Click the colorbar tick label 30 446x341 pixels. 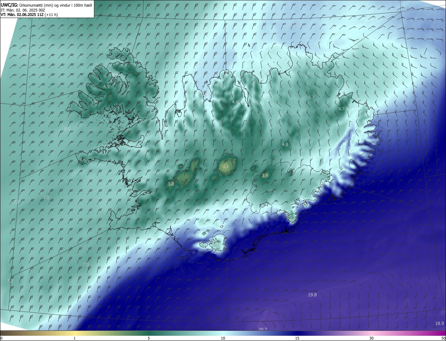[x=371, y=338]
